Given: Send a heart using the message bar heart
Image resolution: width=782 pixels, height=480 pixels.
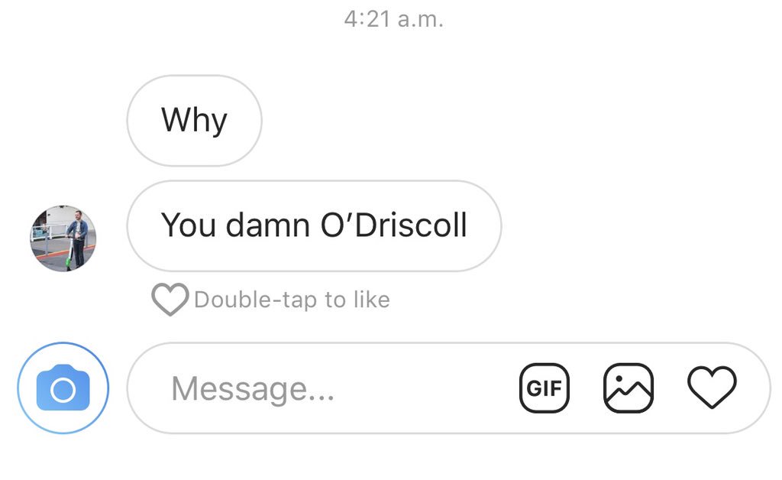Looking at the screenshot, I should [712, 388].
